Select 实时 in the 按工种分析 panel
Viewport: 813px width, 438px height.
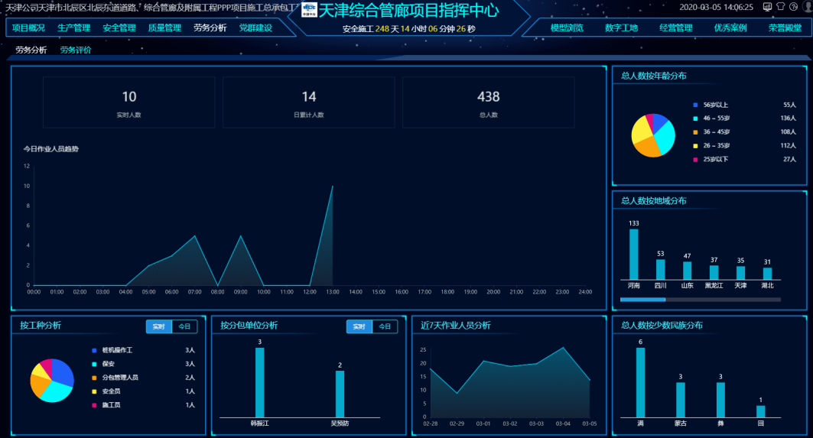[158, 326]
